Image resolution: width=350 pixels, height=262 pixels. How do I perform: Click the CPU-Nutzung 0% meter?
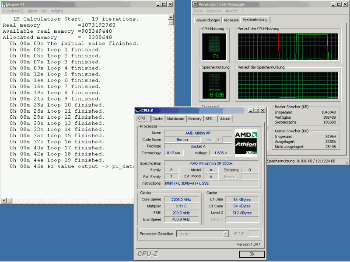click(x=214, y=47)
